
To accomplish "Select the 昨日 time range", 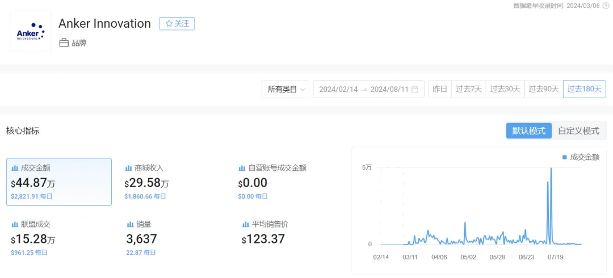I will 440,89.
